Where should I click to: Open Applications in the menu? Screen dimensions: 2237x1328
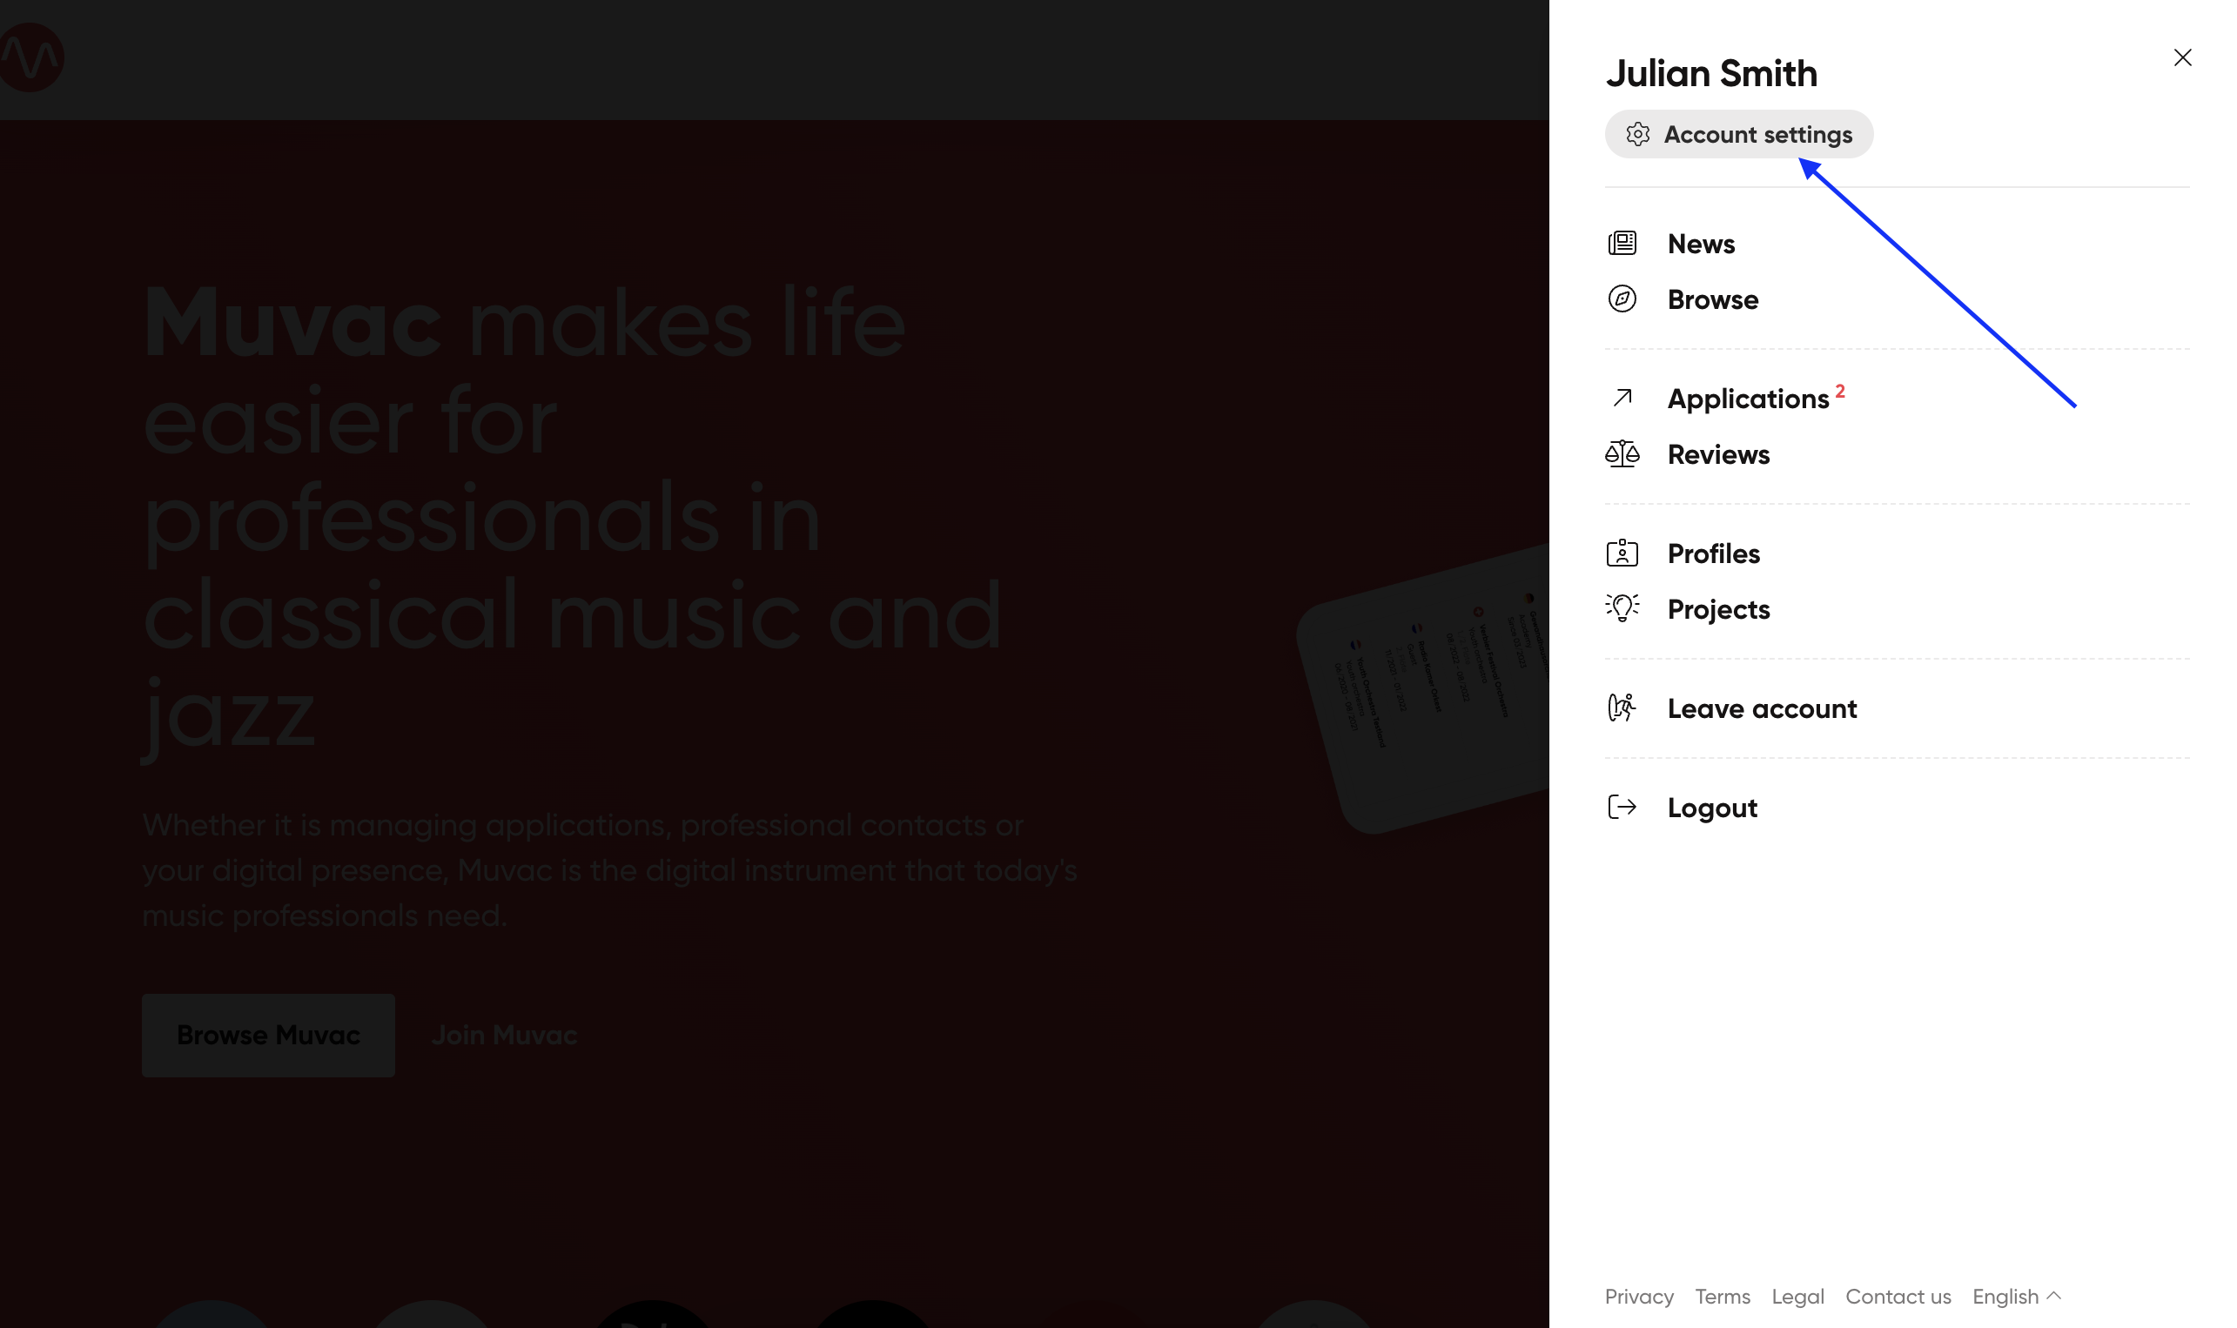tap(1749, 399)
